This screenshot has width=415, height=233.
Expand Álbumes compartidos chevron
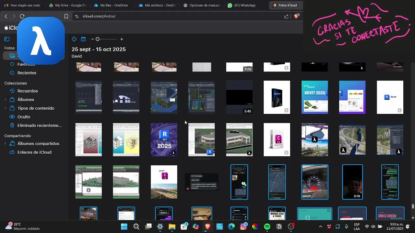click(5, 144)
